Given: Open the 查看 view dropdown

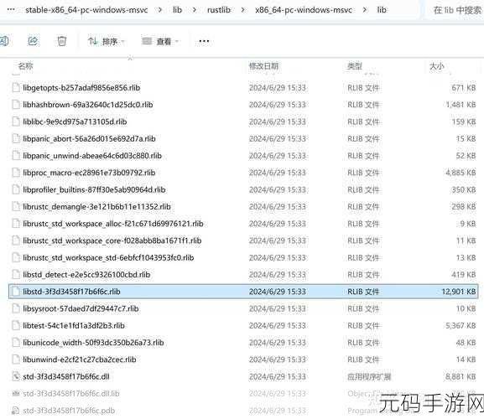Looking at the screenshot, I should (x=160, y=41).
